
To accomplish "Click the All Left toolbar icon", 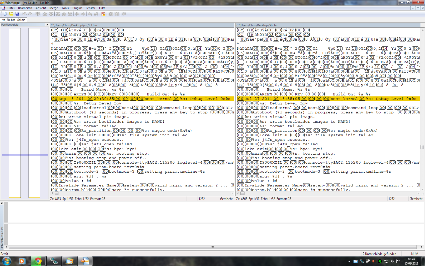I will [x=117, y=14].
